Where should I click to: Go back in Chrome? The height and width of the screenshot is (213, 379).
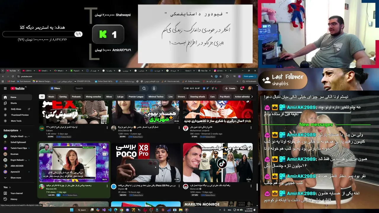pos(3,76)
